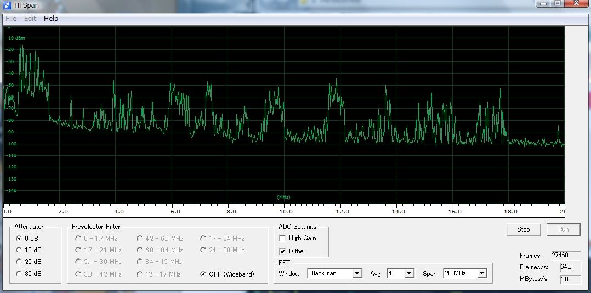
Task: Select the 30 dB attenuator option
Action: 29,274
